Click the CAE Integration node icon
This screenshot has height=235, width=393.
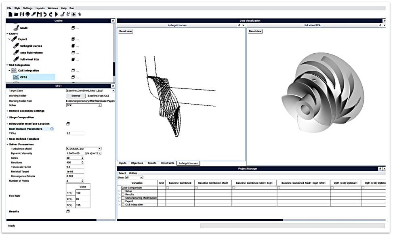coord(14,70)
